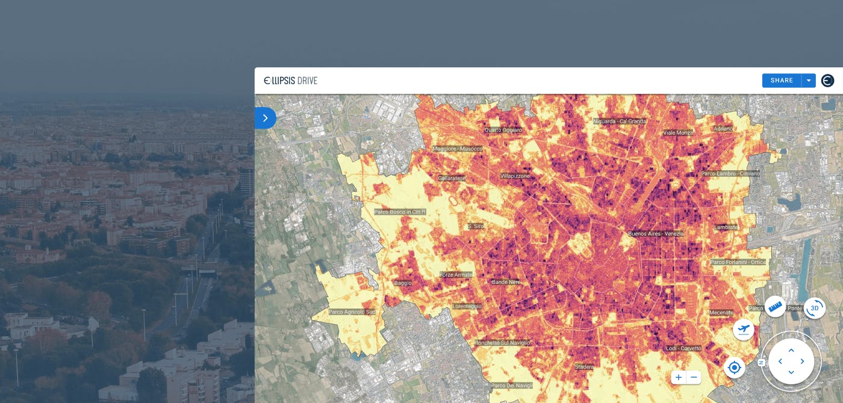Click the airplane fly-to icon
843x403 pixels.
point(744,329)
